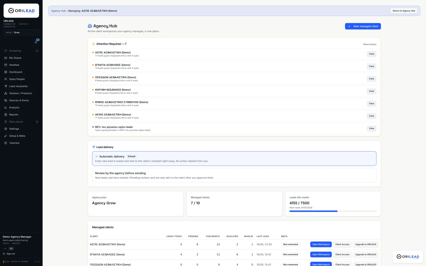View the ΕΡΜΗΣ ΑΣΦΑΛΙΣΤΙΚΟΙ ΣΥΜΒΟΥΛΟΙ alert
Image resolution: width=426 pixels, height=266 pixels.
[x=371, y=103]
